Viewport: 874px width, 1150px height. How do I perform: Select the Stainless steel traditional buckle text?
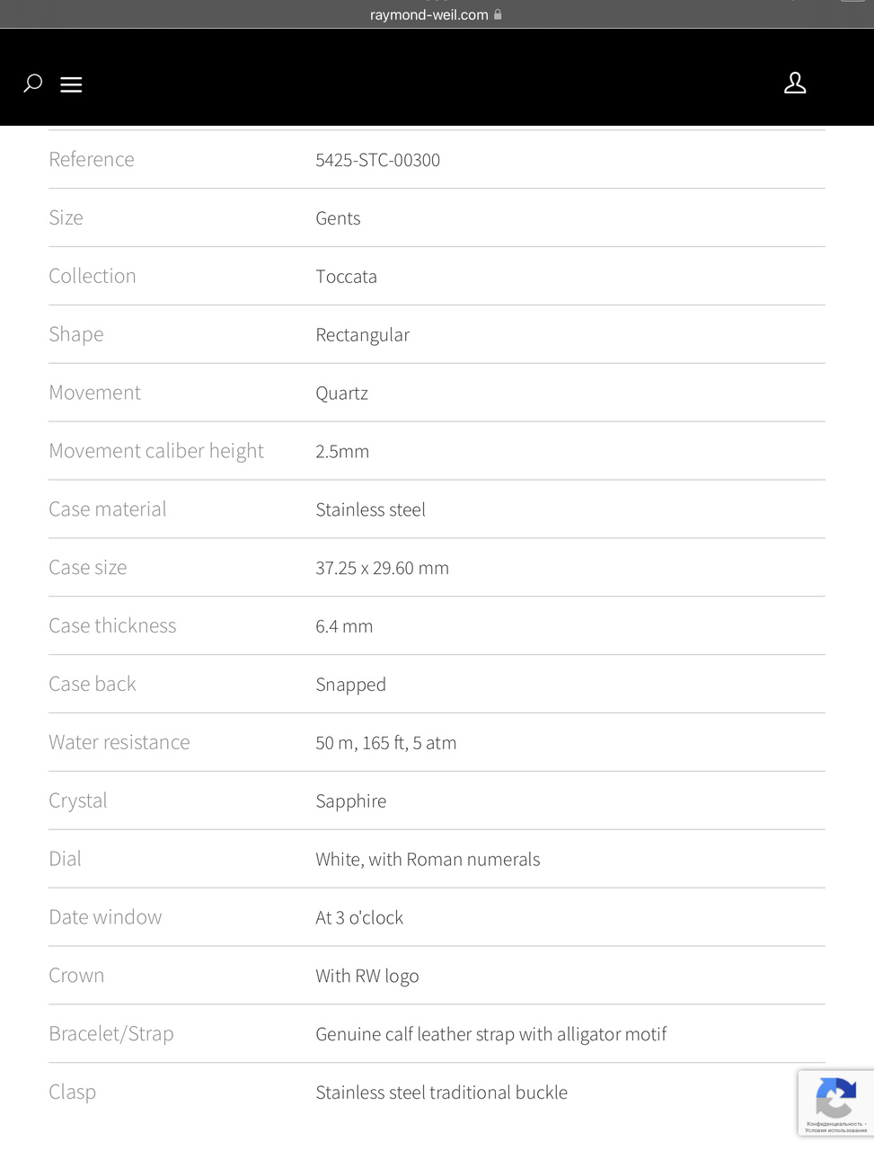[441, 1092]
